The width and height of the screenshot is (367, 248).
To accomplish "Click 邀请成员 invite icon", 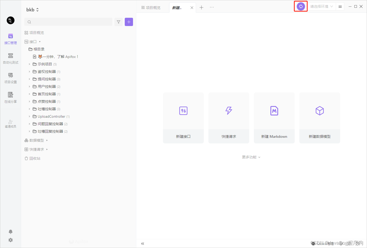I will (11, 124).
